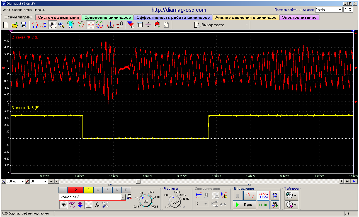Viewport: 359px width, 217px height.
Task: Start acquisition with the Пуск button
Action: 244,205
